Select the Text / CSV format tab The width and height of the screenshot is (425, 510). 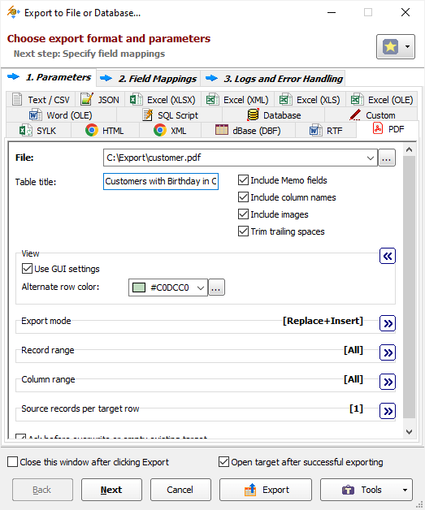pos(41,100)
